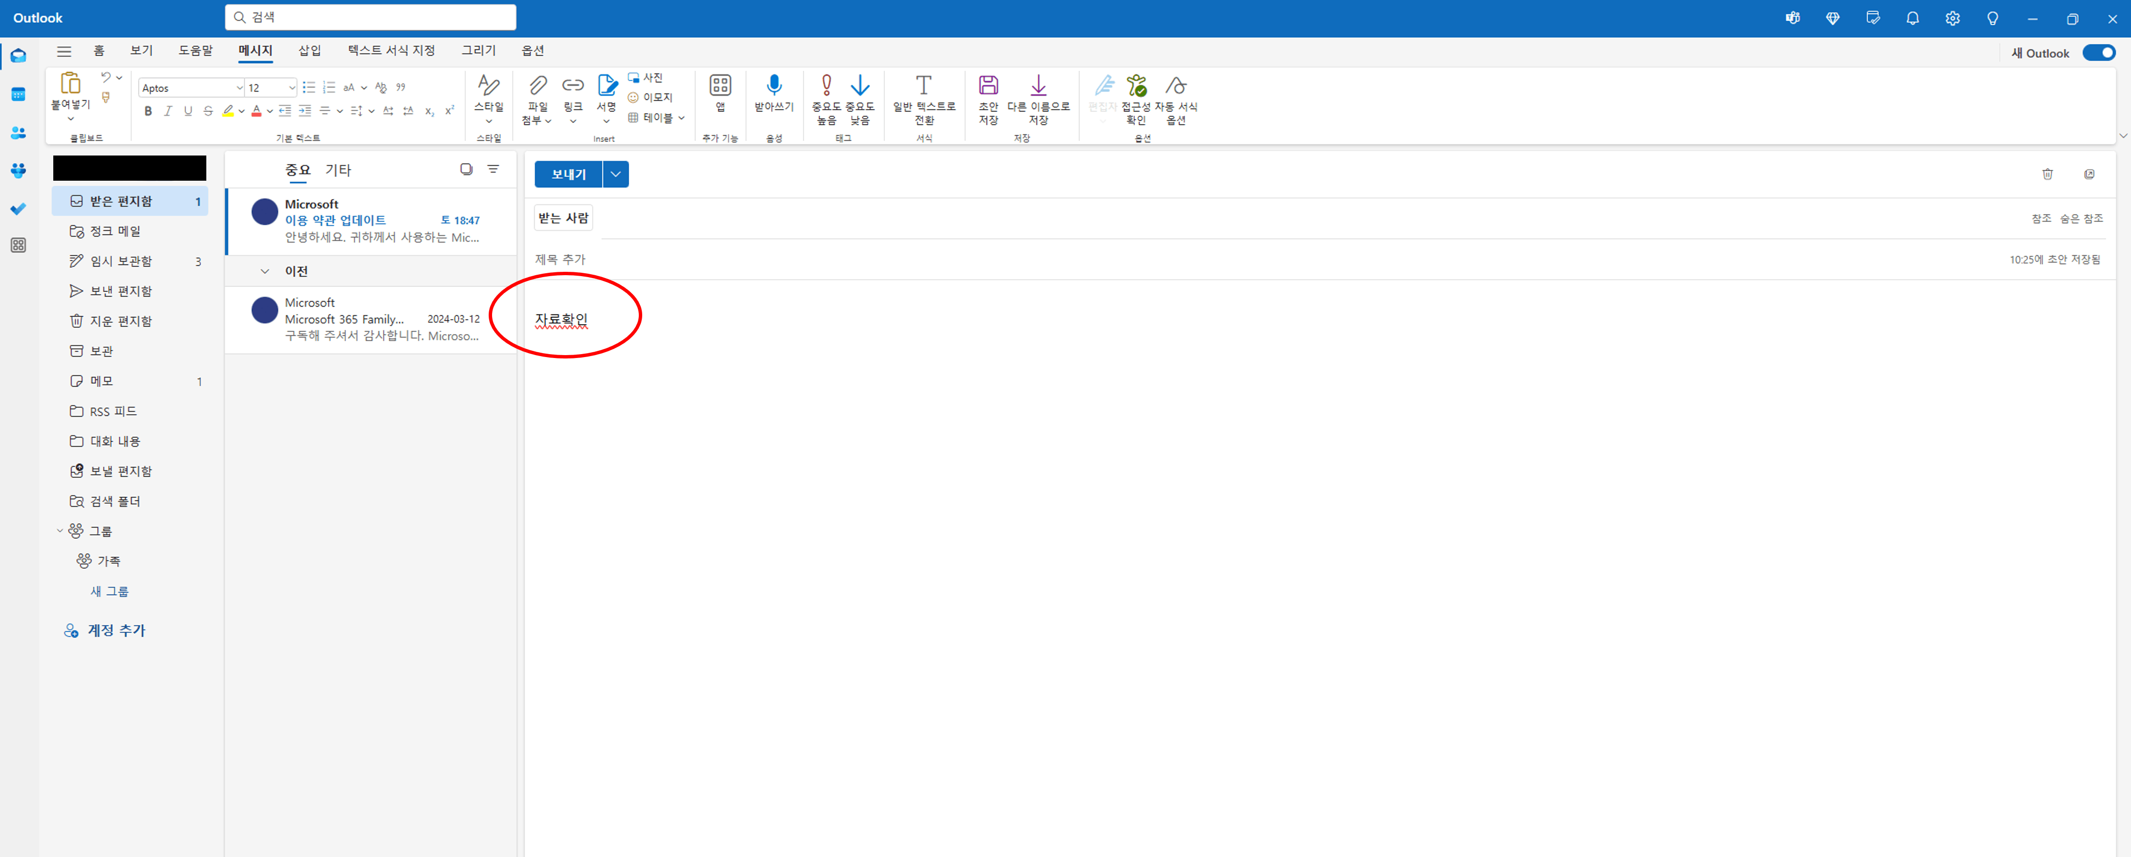Screen dimensions: 2131x857
Task: Toggle strikethrough formatting
Action: point(208,111)
